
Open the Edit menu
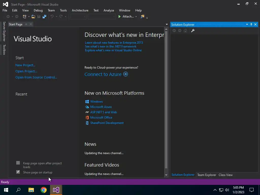point(14,10)
